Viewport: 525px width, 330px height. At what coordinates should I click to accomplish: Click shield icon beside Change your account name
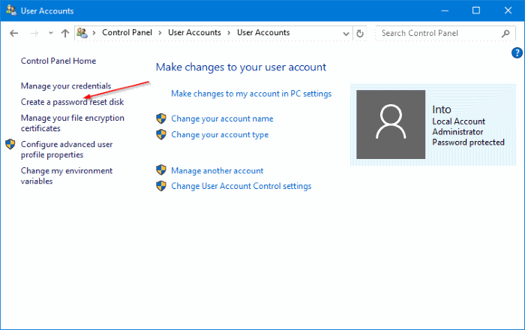(160, 118)
